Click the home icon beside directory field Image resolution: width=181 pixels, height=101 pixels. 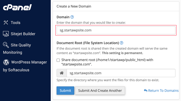click(x=62, y=73)
